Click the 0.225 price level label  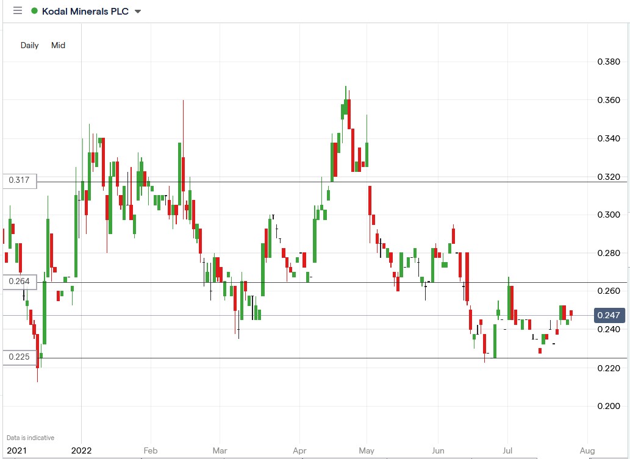18,357
